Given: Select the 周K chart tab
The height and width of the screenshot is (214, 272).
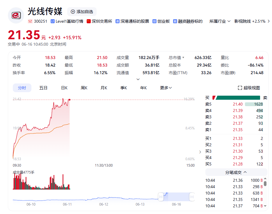Looking at the screenshot, I should tap(84, 88).
